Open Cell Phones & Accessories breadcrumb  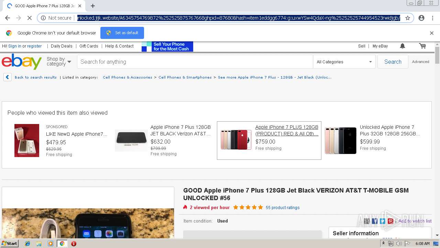point(128,77)
